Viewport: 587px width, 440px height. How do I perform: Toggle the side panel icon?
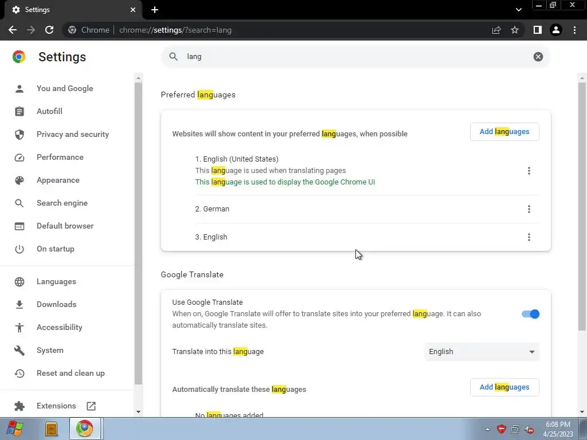click(x=538, y=30)
